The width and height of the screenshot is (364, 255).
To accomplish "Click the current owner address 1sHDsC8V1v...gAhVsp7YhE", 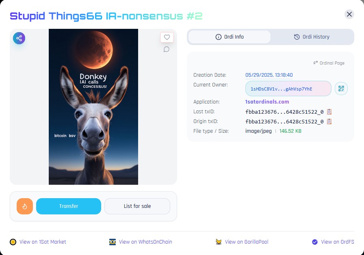I will point(288,89).
